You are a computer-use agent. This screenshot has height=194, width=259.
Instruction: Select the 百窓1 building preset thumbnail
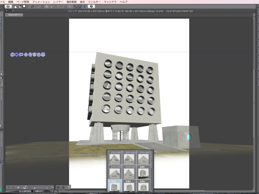(x=143, y=174)
